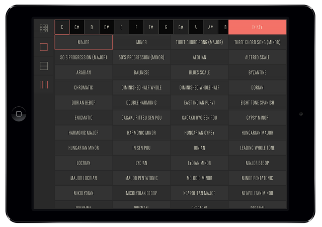Choose the Minor Pentatonic scale
Screen dimensions: 322x227
pyautogui.click(x=257, y=178)
